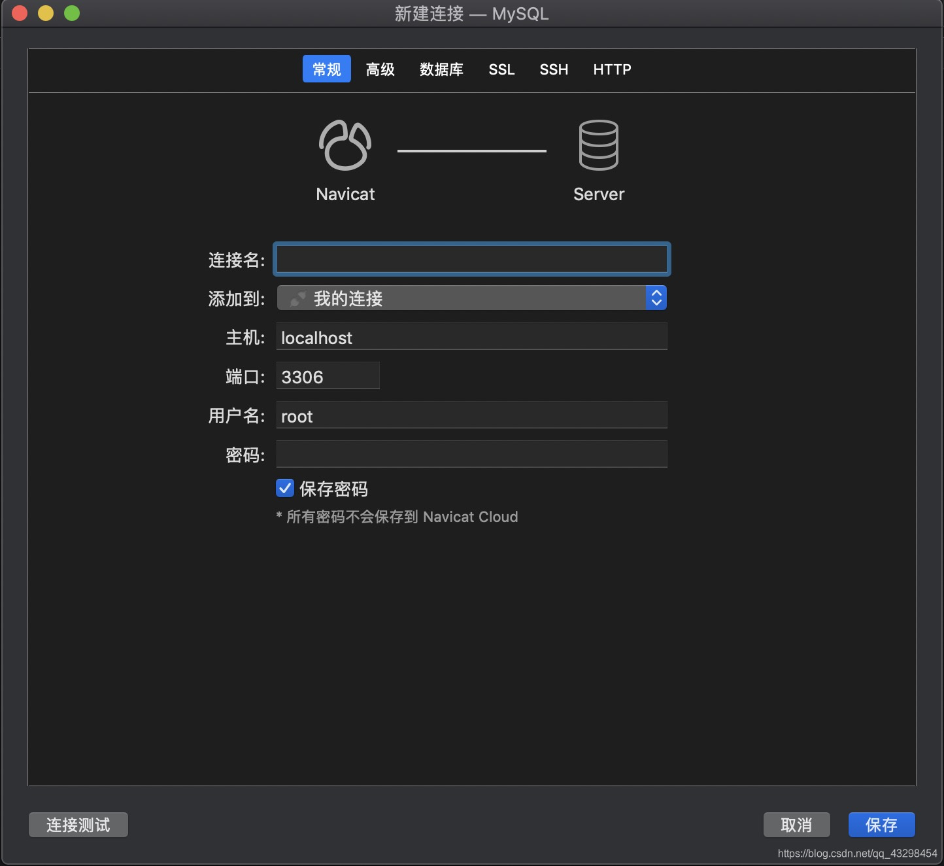Click the red close window button

coord(20,13)
